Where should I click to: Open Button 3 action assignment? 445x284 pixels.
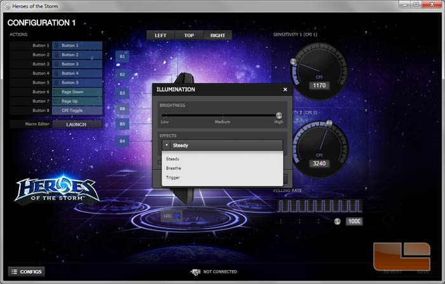[77, 64]
